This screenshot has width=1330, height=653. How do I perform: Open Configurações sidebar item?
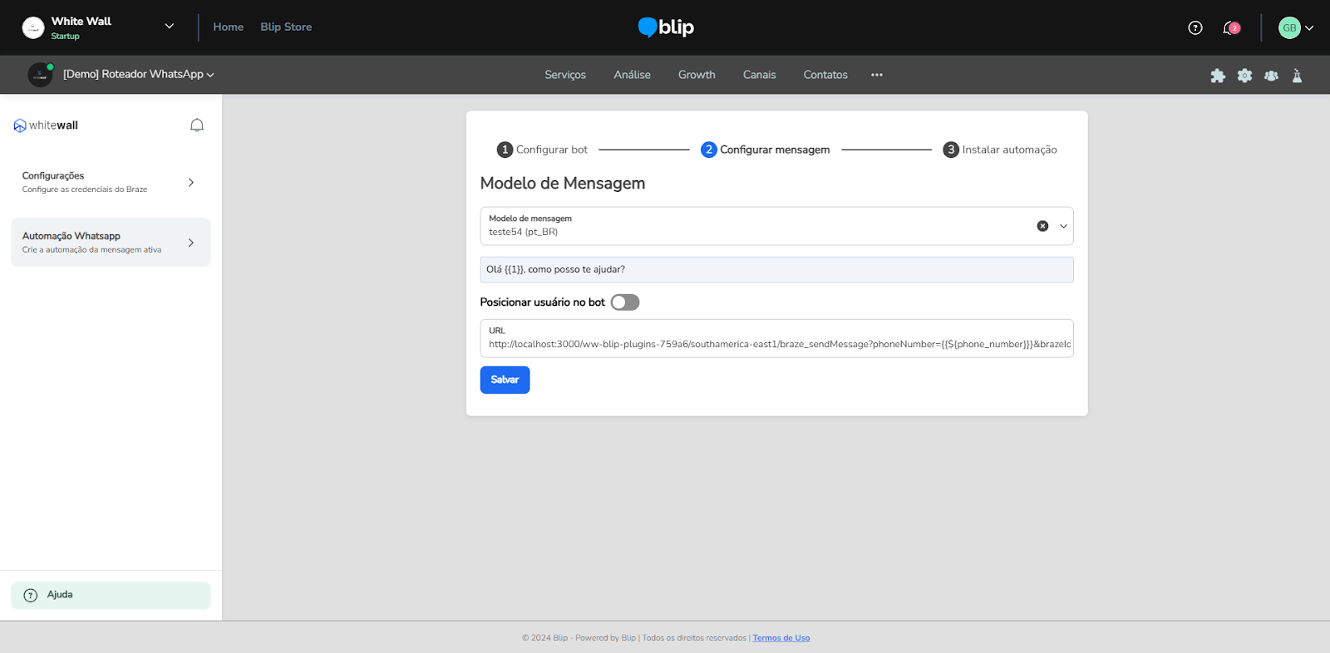point(111,182)
